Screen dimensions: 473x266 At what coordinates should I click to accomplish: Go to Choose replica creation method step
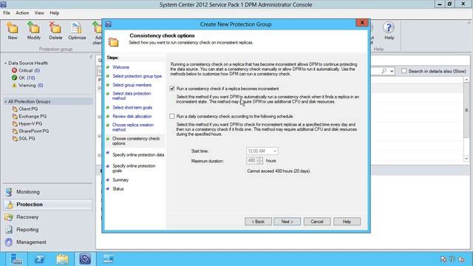click(x=133, y=127)
